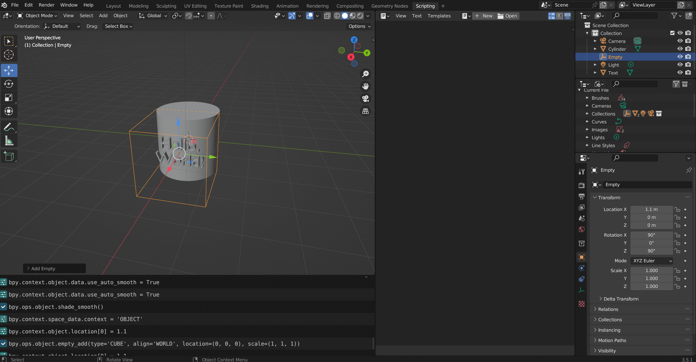This screenshot has width=696, height=362.
Task: Toggle eye visibility for Light
Action: point(680,64)
